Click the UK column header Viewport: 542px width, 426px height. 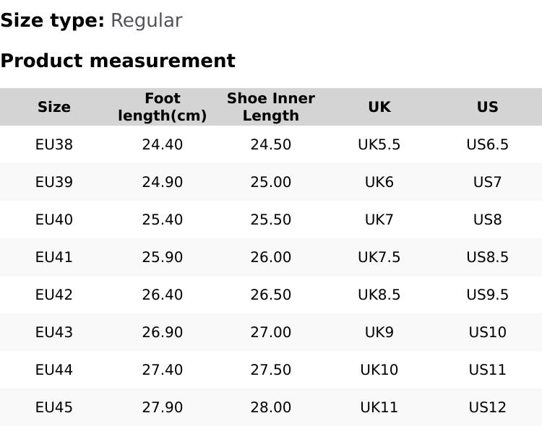tap(379, 107)
